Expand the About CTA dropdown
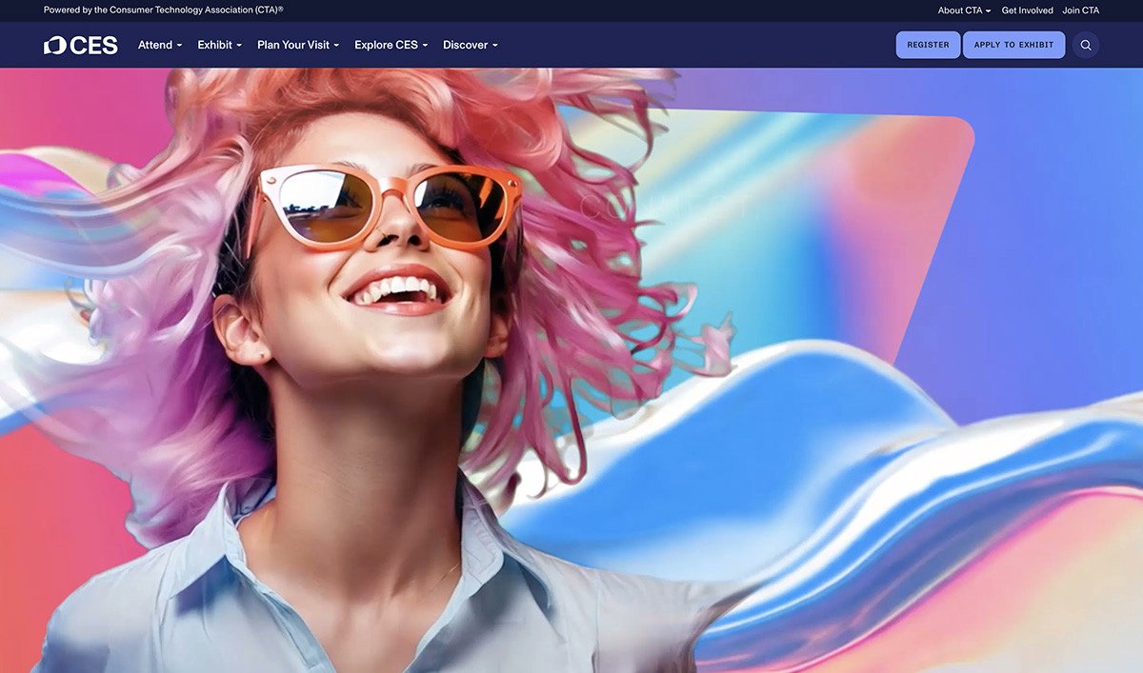The image size is (1143, 673). coord(964,10)
